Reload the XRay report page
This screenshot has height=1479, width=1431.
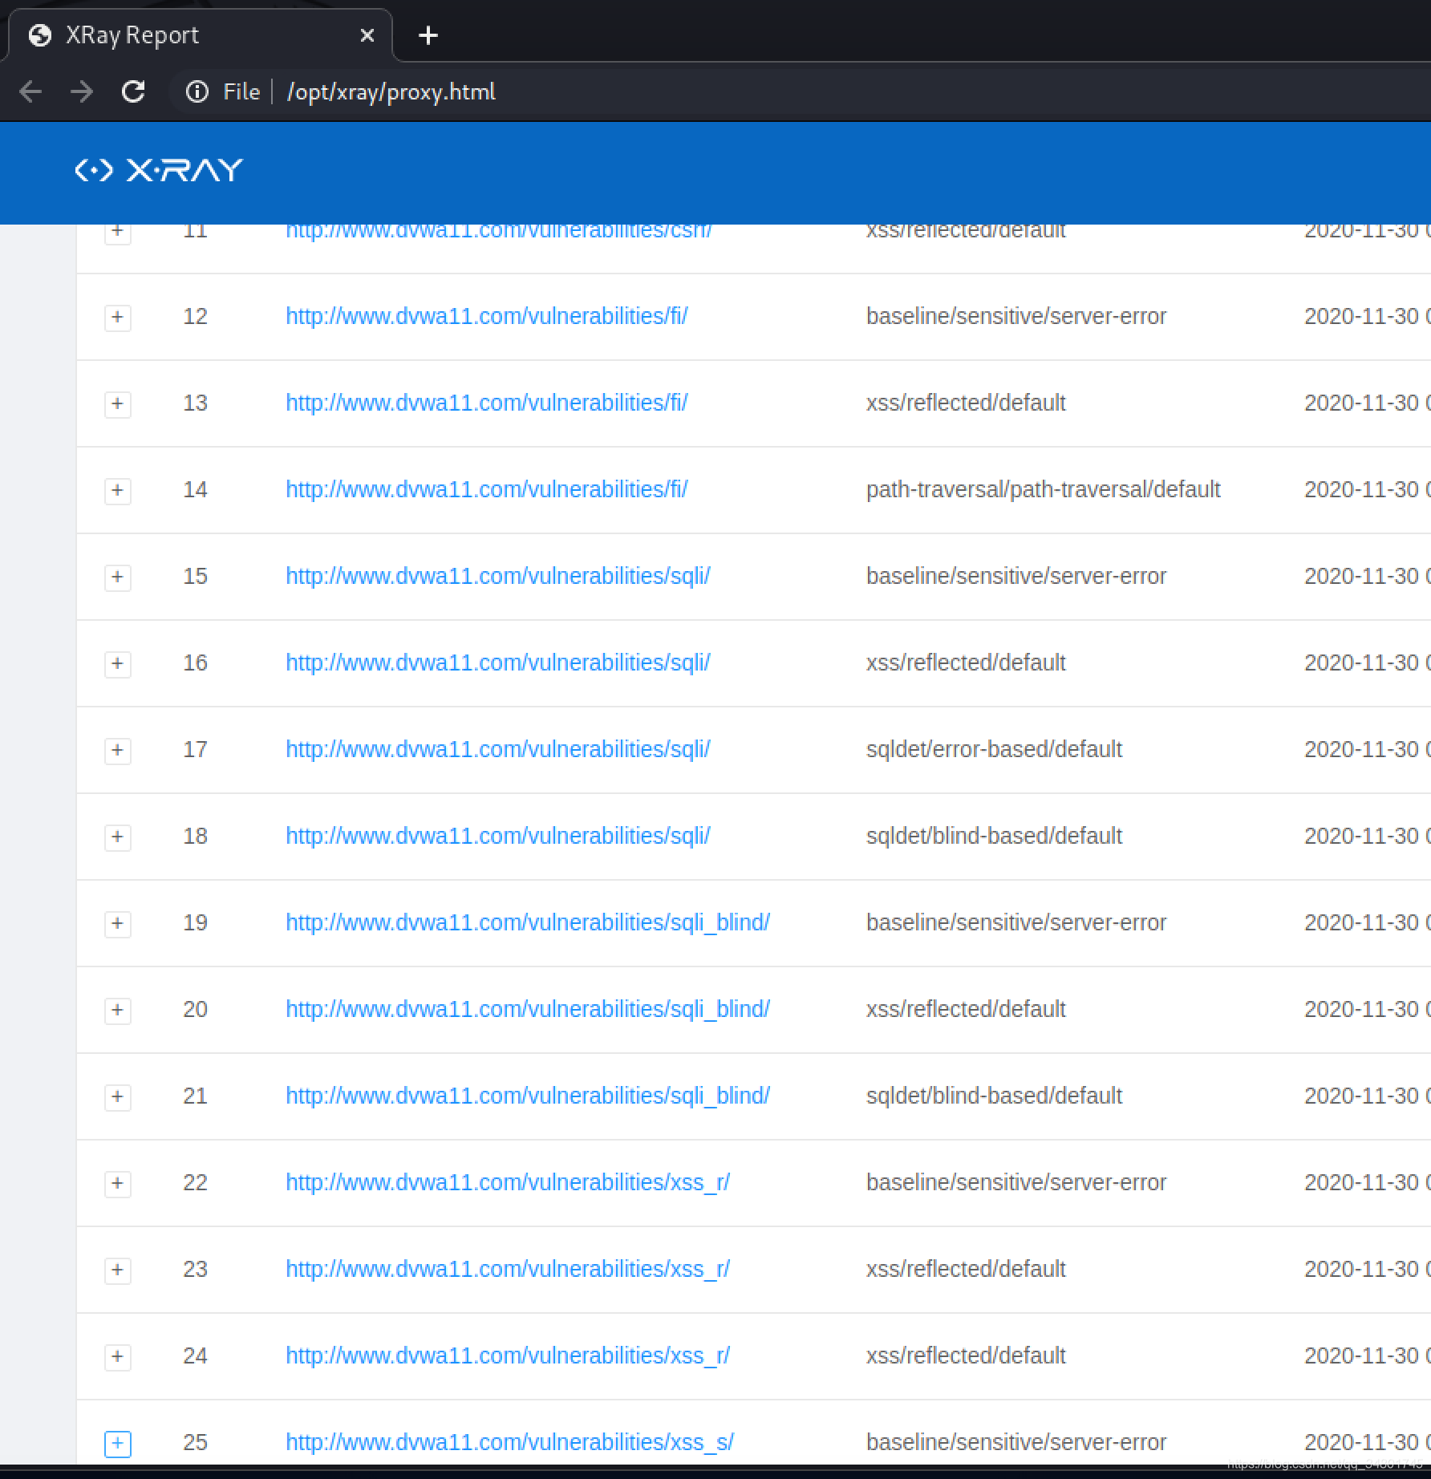coord(133,91)
